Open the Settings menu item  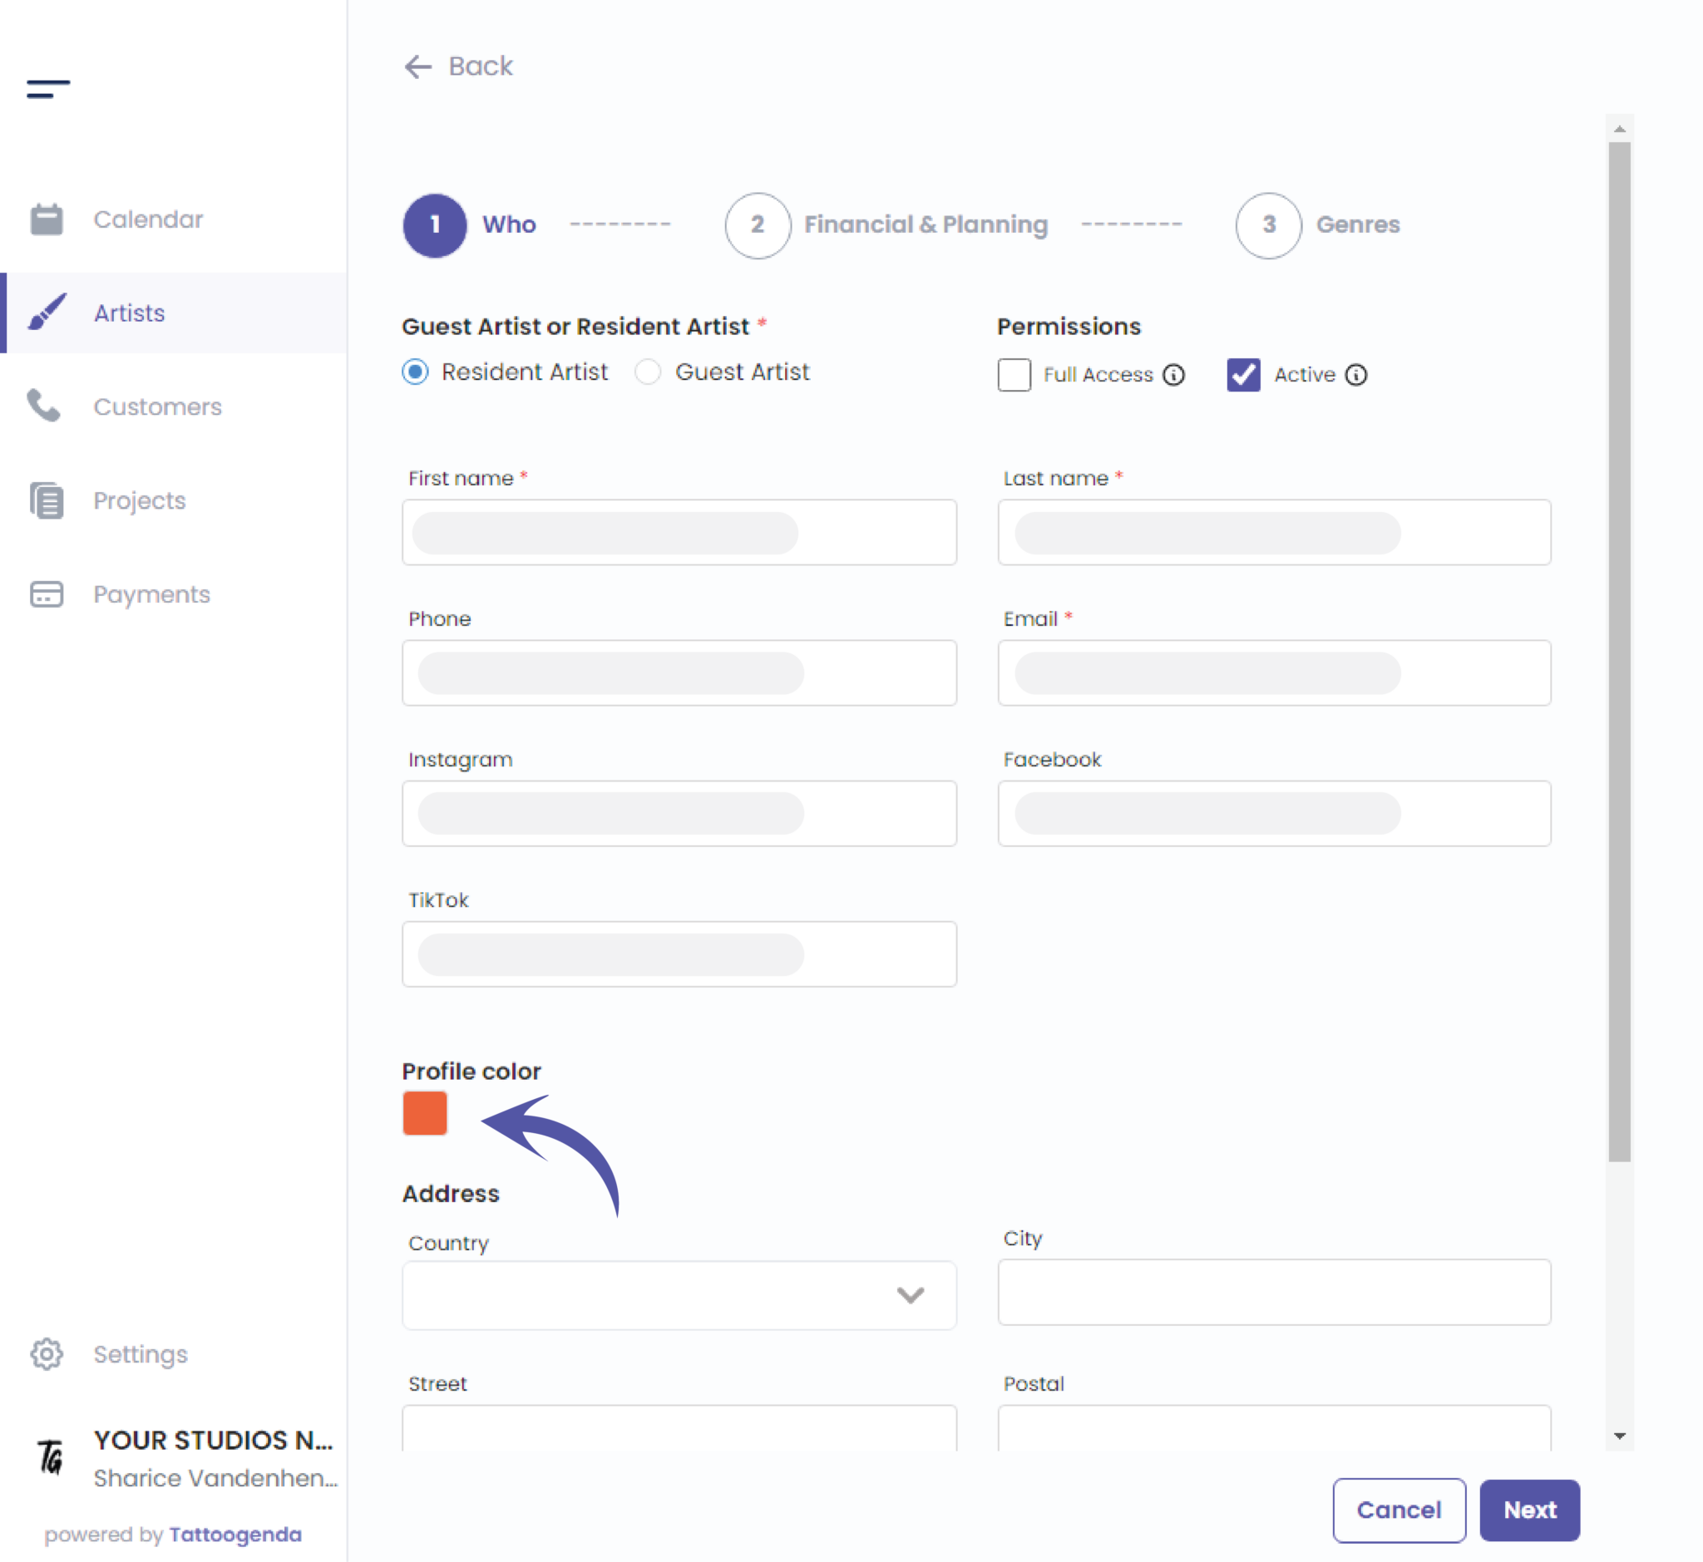[x=173, y=1354]
